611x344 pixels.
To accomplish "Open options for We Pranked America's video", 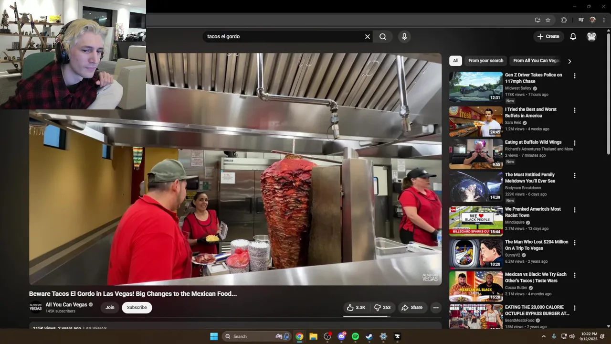I will click(575, 210).
